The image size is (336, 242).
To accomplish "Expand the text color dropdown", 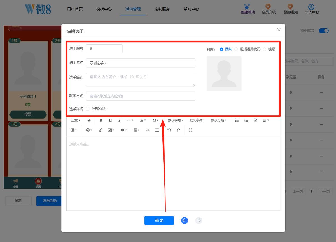I will pos(143,120).
